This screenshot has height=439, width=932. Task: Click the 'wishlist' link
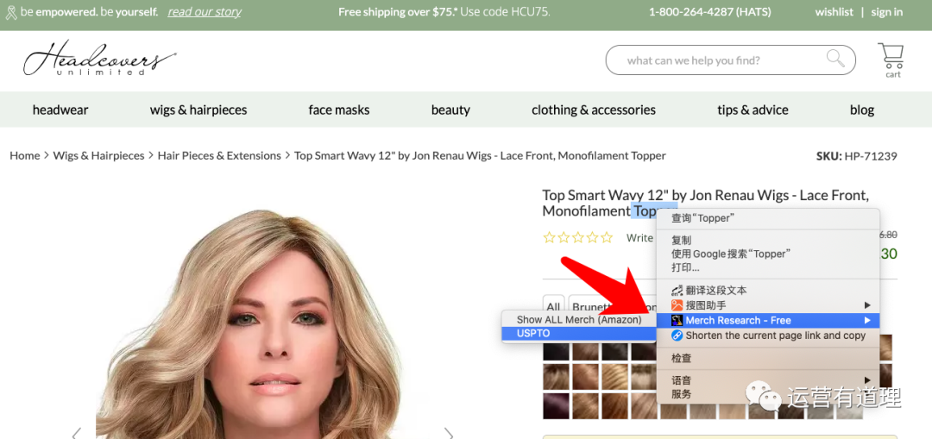[x=834, y=12]
